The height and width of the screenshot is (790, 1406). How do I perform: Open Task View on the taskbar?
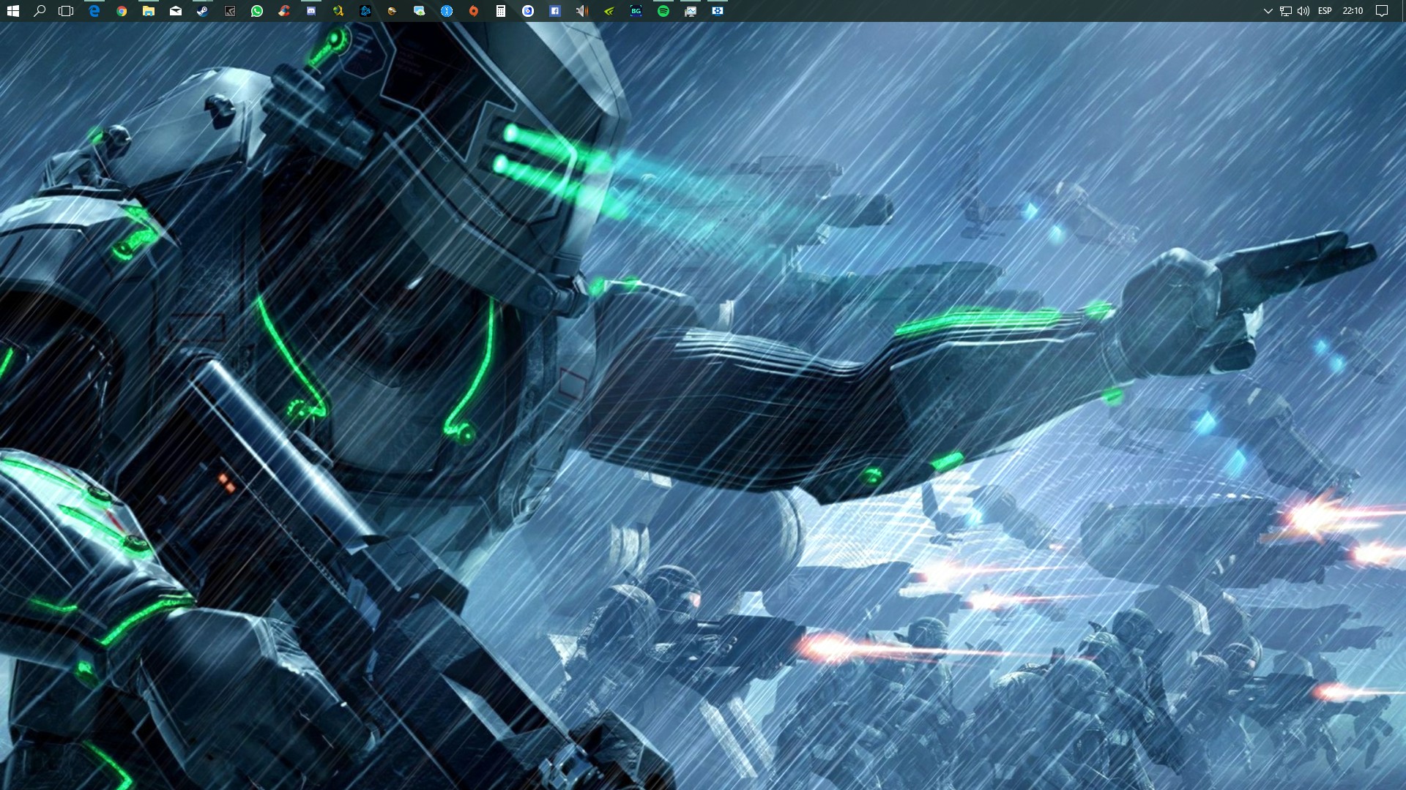(x=66, y=11)
